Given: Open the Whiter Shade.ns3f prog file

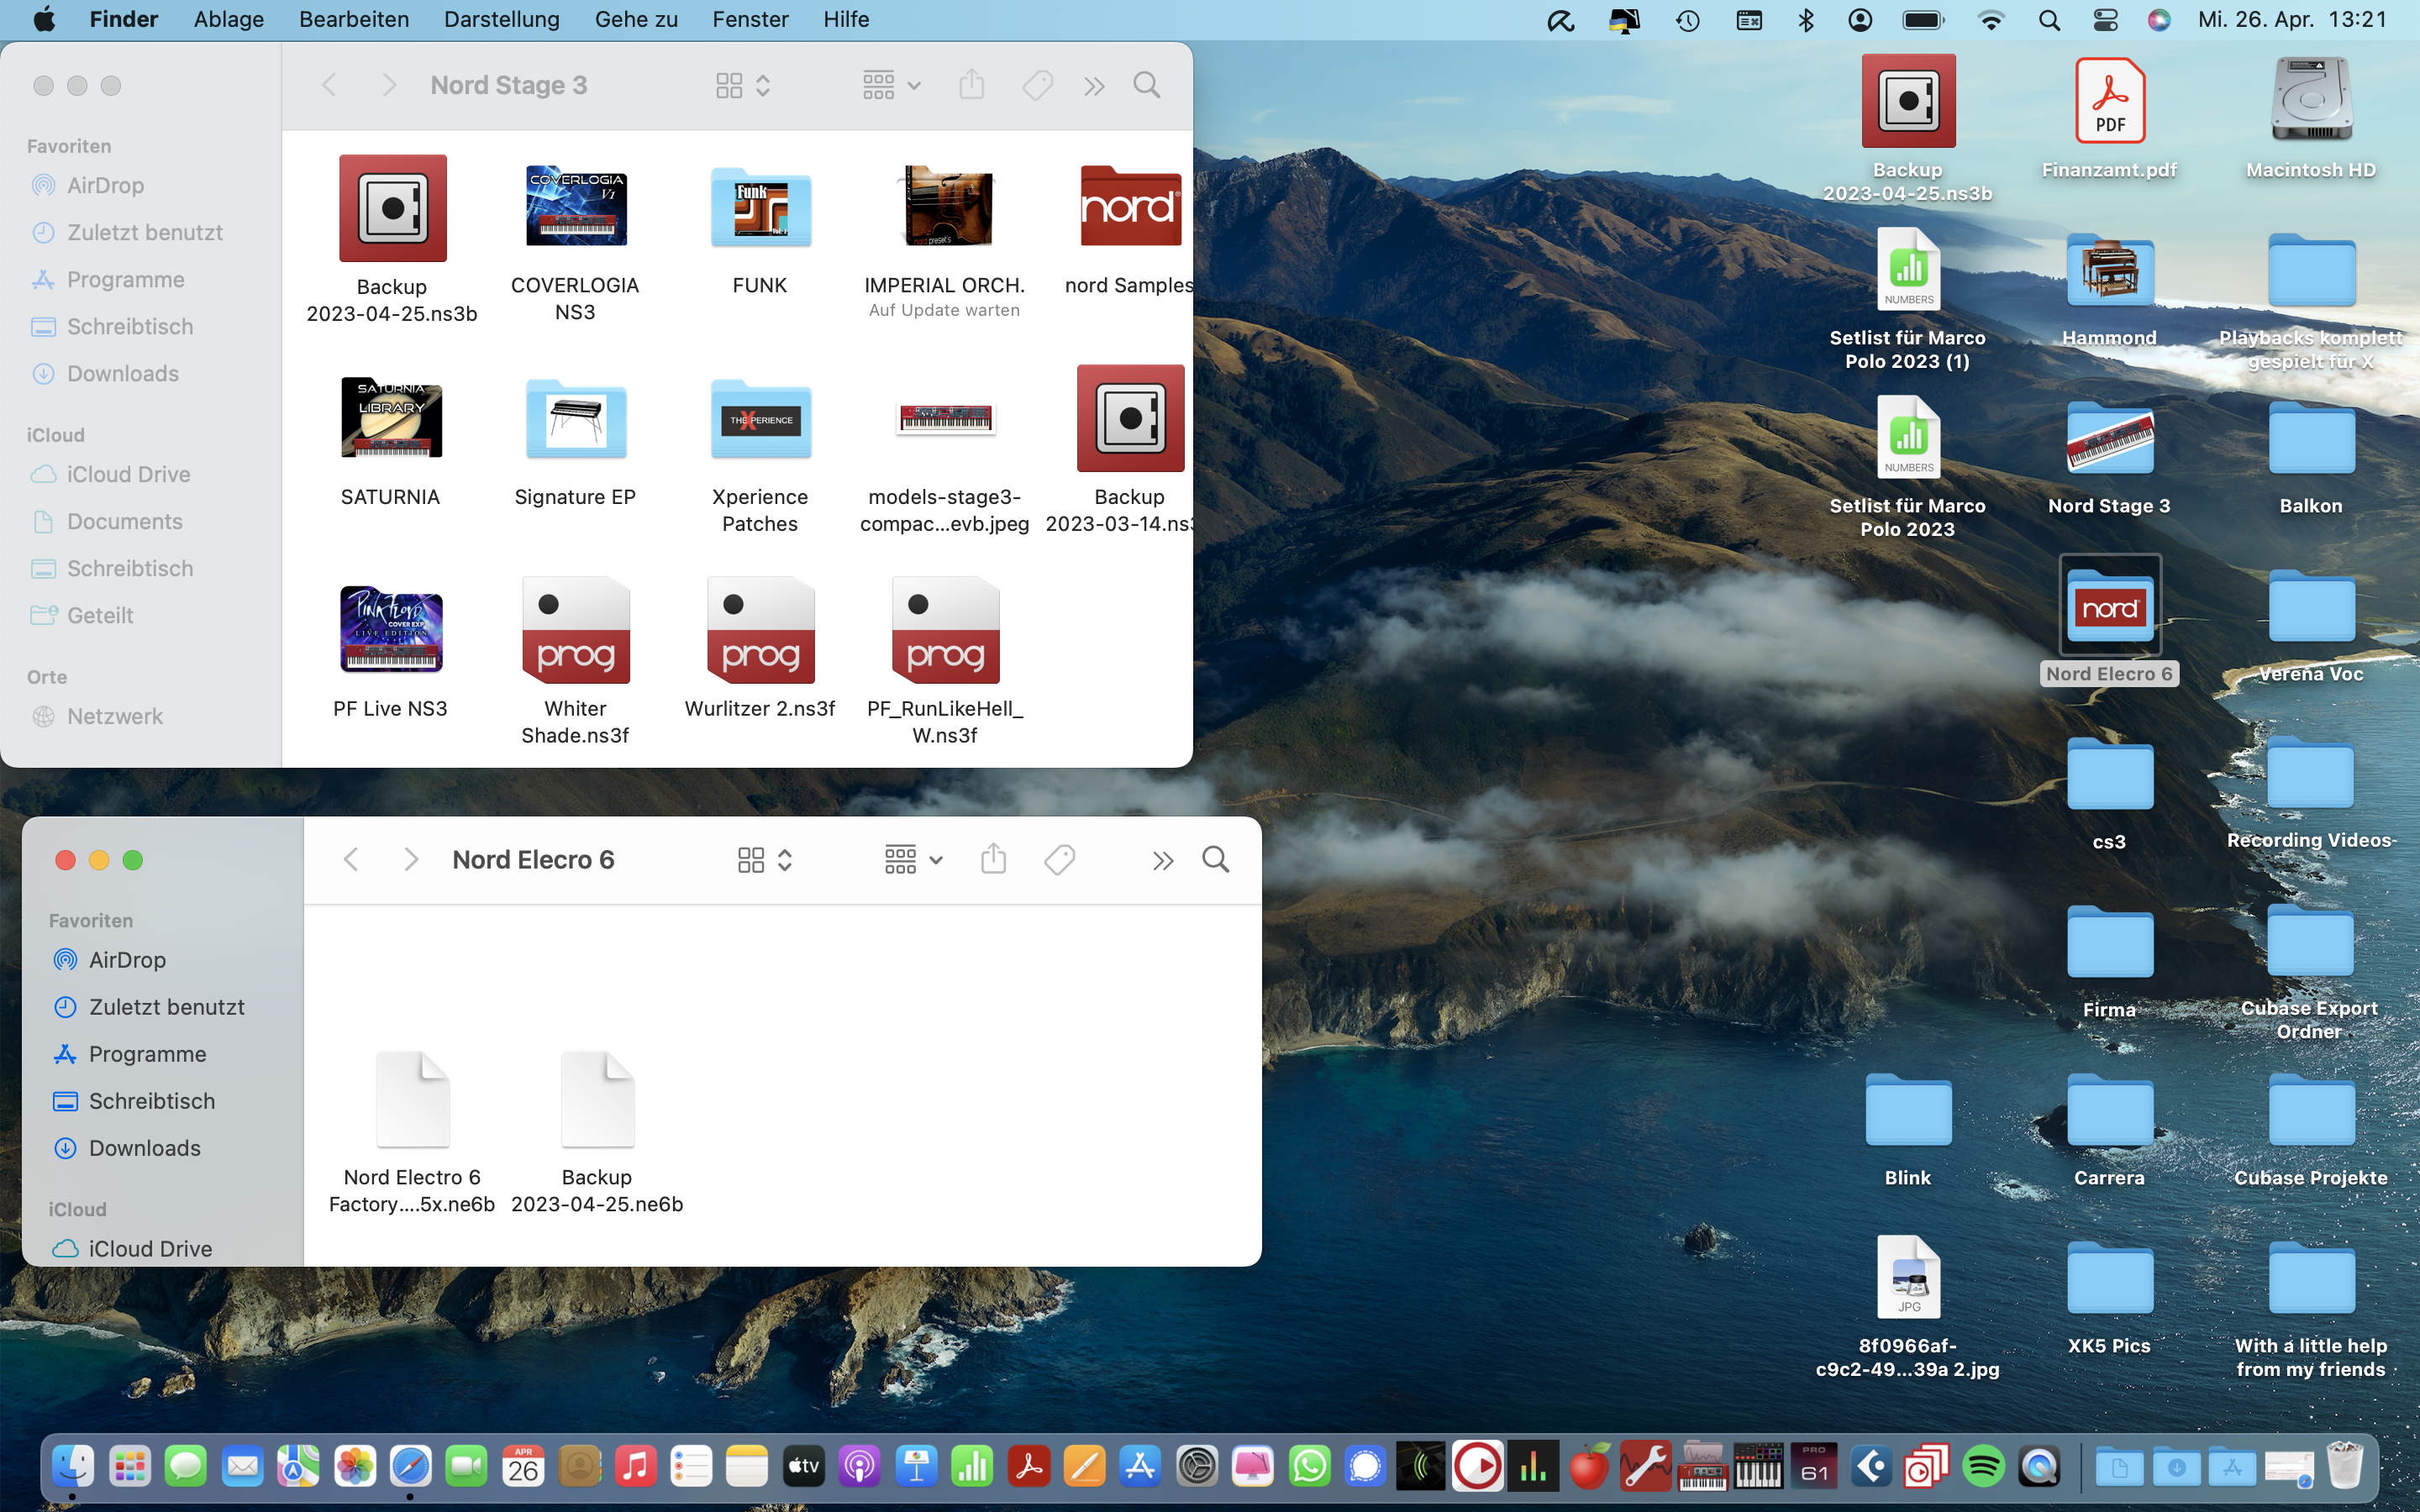Looking at the screenshot, I should point(575,631).
